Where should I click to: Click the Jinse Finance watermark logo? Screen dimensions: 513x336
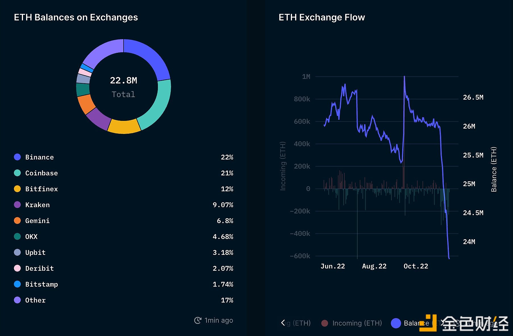[x=464, y=323]
